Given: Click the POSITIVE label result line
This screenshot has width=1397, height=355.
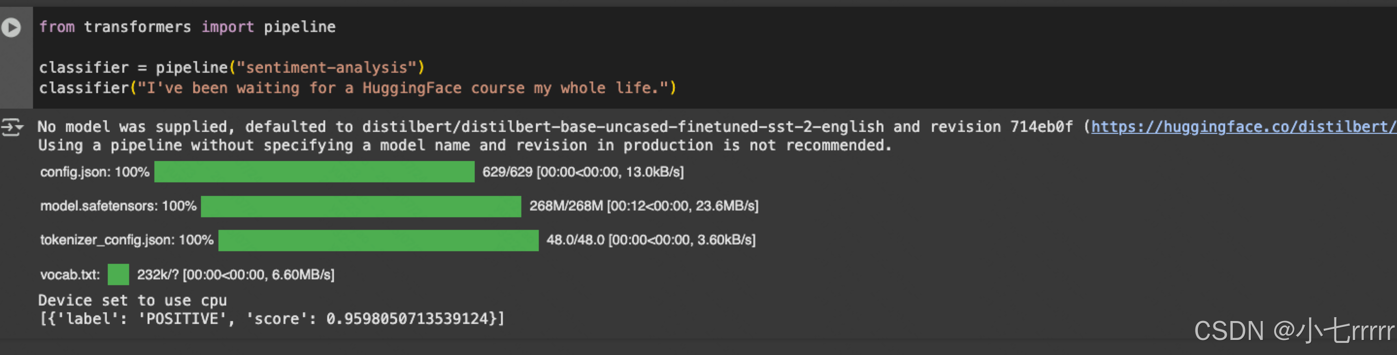Looking at the screenshot, I should (271, 319).
